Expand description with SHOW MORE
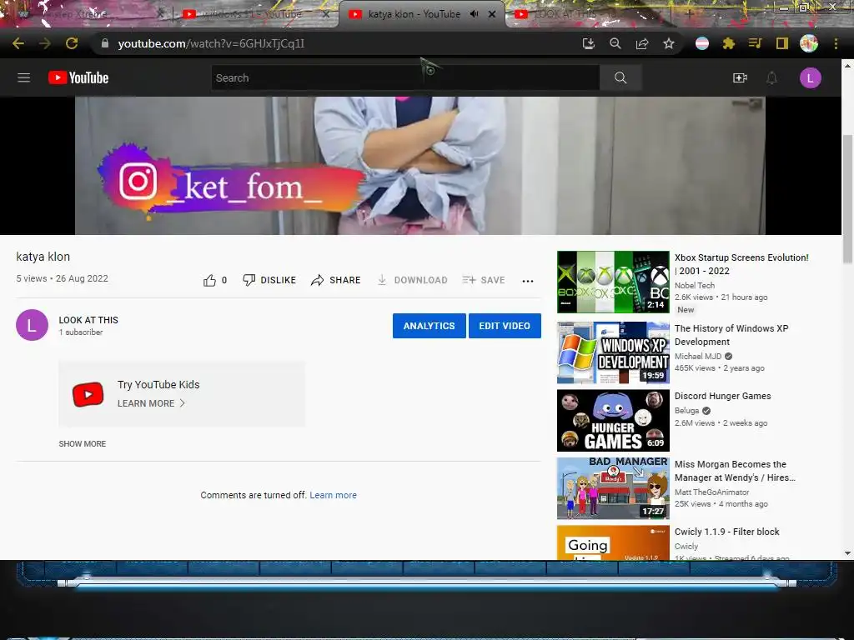Viewport: 854px width, 640px height. (83, 443)
